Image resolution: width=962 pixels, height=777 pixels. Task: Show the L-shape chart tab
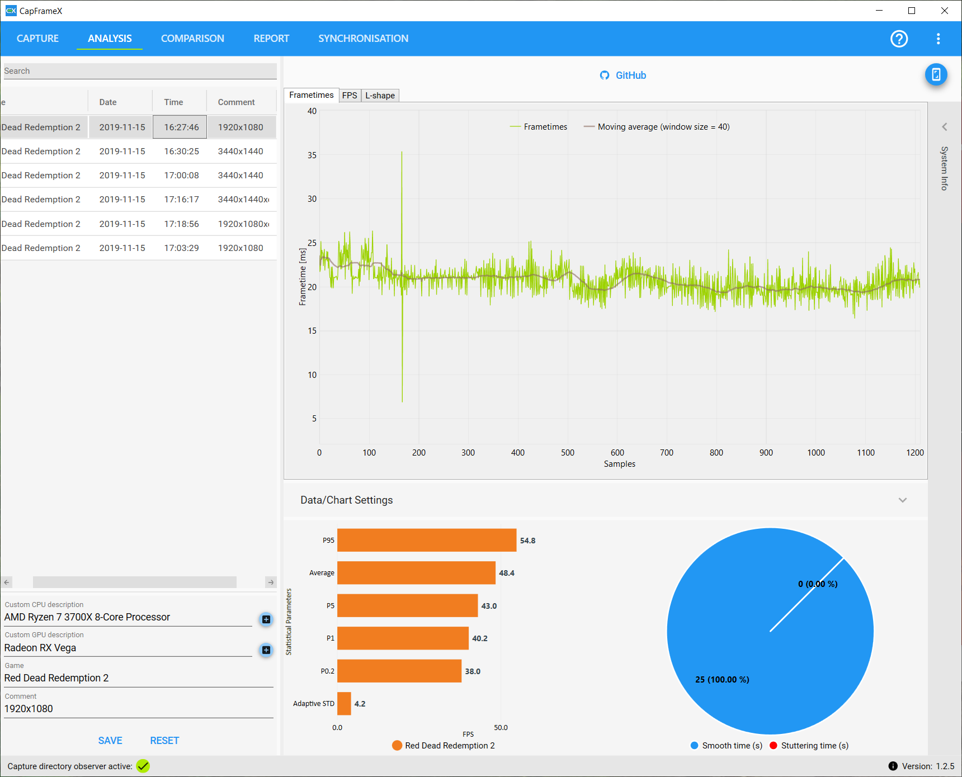tap(380, 96)
